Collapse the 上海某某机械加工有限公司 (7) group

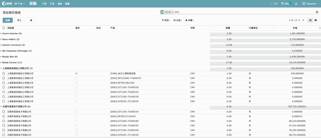click(x=17, y=68)
